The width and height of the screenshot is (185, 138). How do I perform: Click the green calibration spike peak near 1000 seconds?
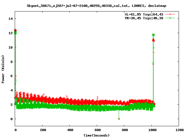(153, 35)
